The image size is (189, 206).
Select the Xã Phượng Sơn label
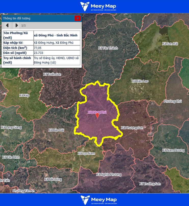[x=132, y=128]
